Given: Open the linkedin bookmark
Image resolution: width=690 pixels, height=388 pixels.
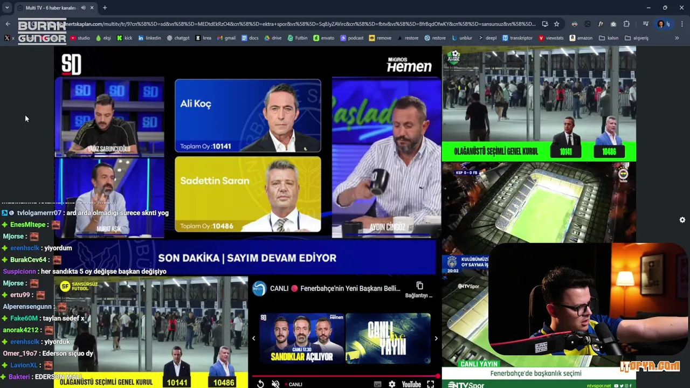Looking at the screenshot, I should (149, 38).
